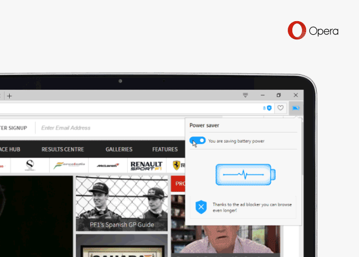Turn off the Power saver switch
Image resolution: width=359 pixels, height=257 pixels.
click(197, 140)
